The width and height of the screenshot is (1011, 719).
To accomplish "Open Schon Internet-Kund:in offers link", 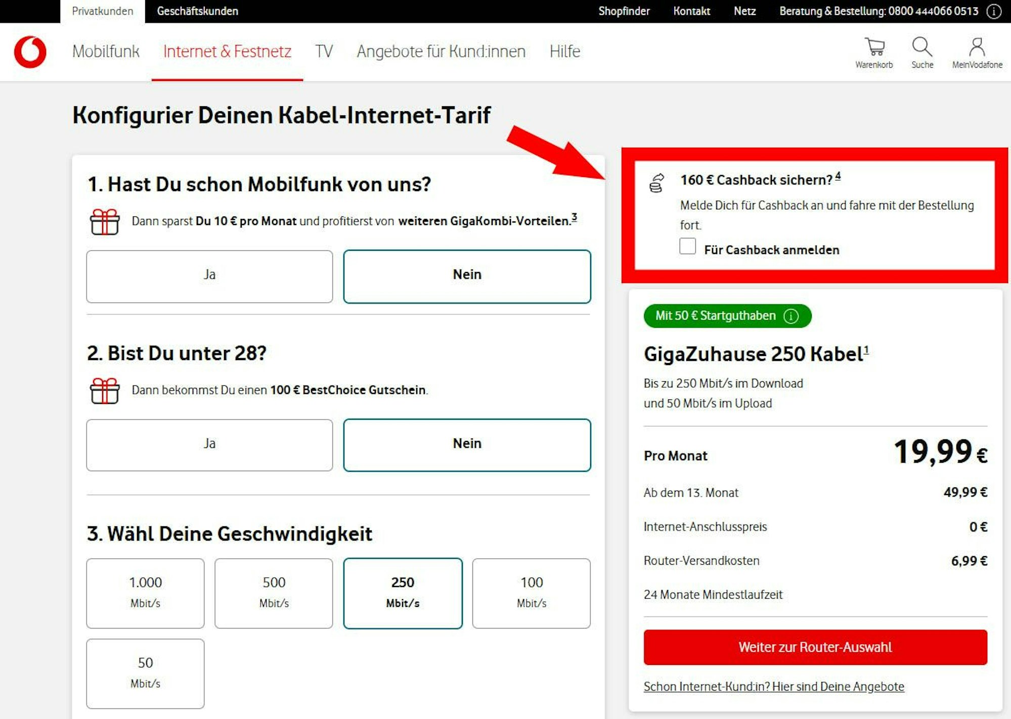I will [x=773, y=686].
